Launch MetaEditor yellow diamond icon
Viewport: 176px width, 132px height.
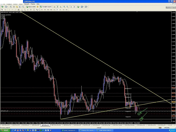38,7
